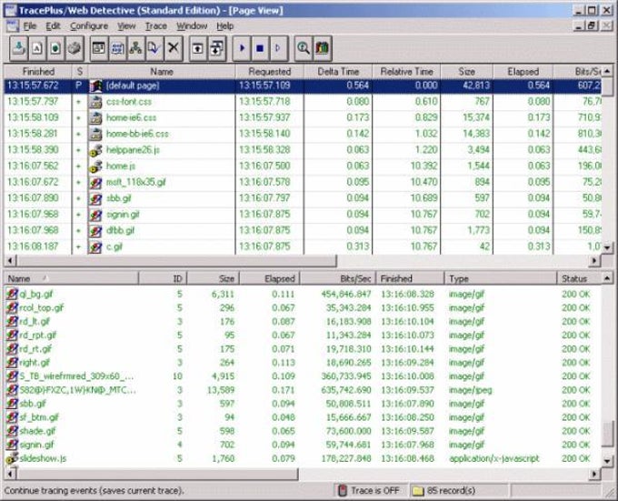Sort by the Relative Time column header
Screen dimensions: 618x501
click(x=406, y=71)
